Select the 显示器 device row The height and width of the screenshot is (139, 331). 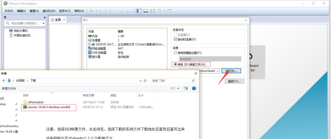point(127,57)
